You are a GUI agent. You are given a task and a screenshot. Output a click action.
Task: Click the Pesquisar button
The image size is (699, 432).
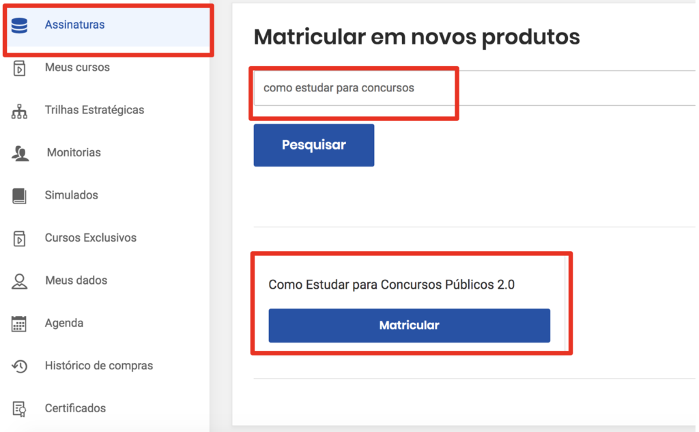(x=314, y=145)
